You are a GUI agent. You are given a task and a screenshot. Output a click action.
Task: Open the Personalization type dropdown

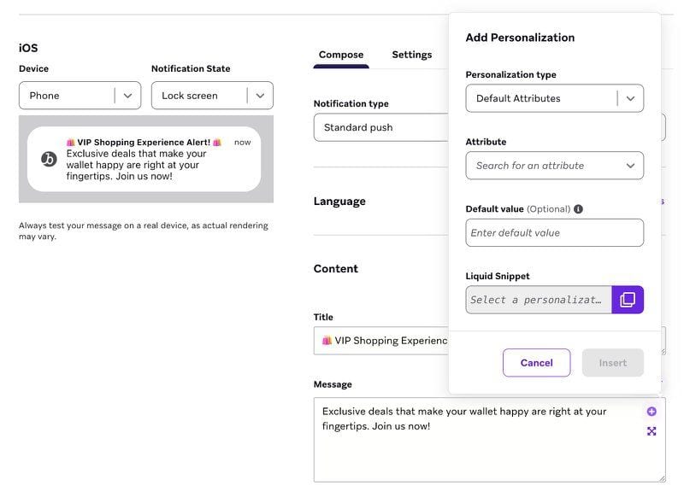tap(554, 98)
